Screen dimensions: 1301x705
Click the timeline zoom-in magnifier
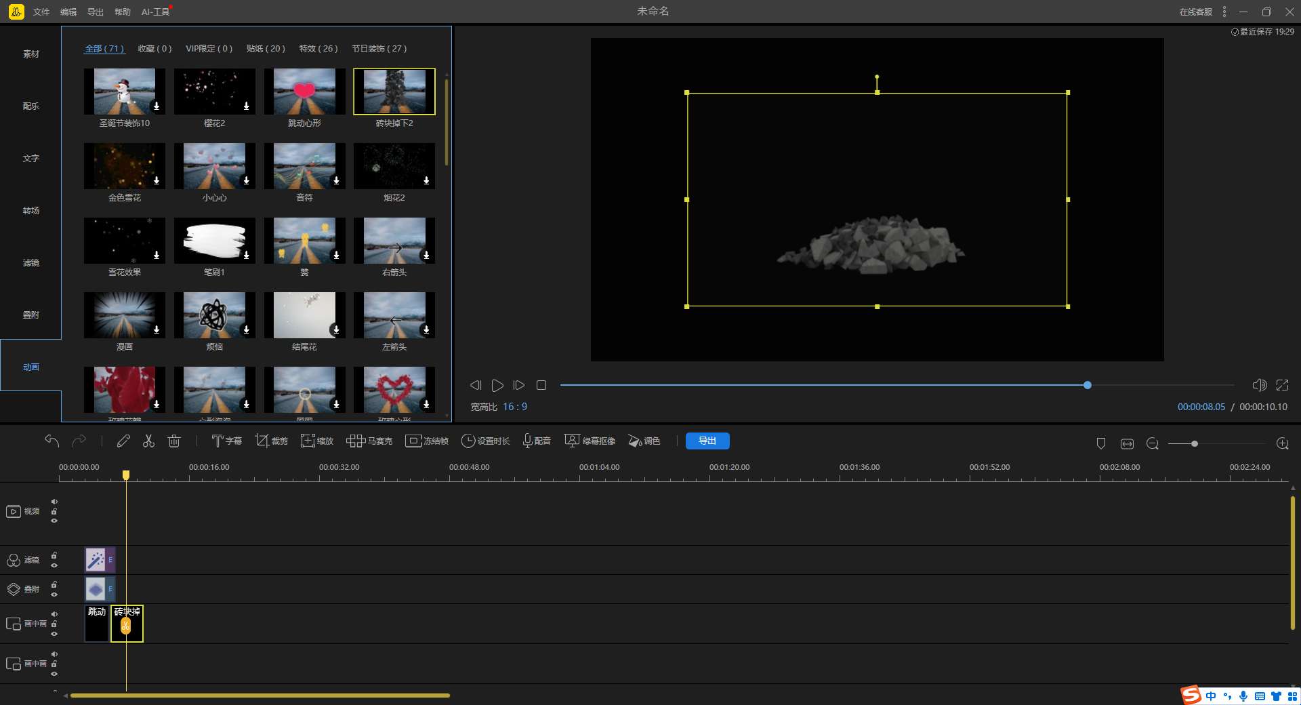[x=1282, y=443]
